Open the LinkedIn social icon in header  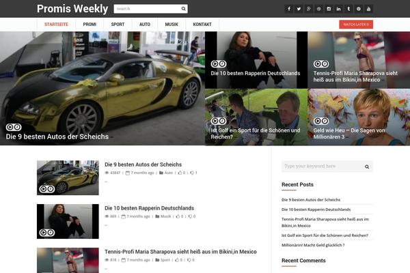click(x=339, y=9)
